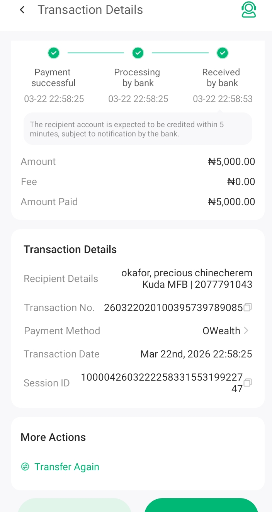Tap the More Actions heading
This screenshot has height=512, width=272.
pyautogui.click(x=53, y=437)
